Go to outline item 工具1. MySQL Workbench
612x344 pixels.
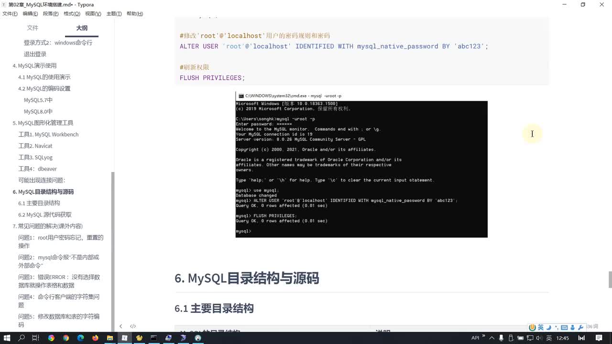[x=48, y=134]
